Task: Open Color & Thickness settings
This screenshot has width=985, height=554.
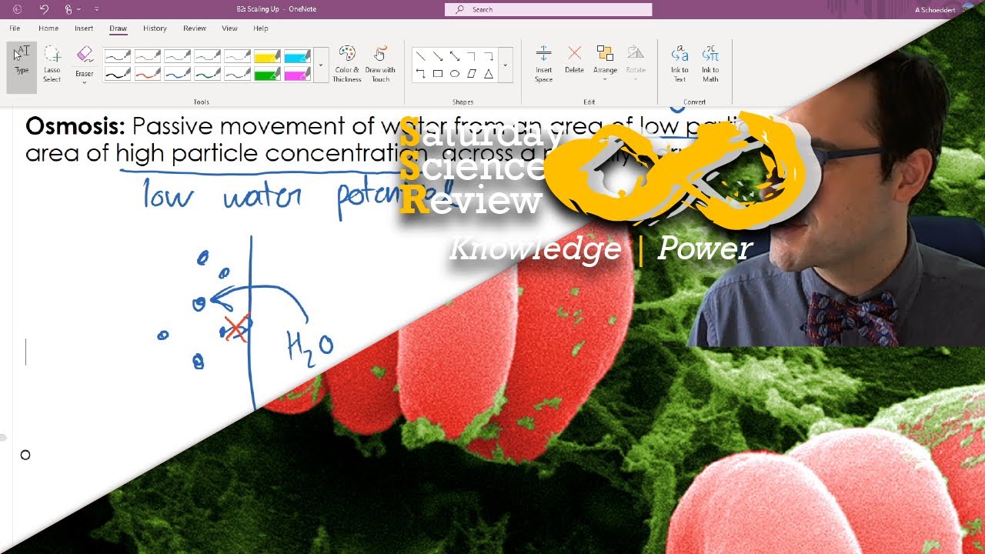Action: (x=347, y=64)
